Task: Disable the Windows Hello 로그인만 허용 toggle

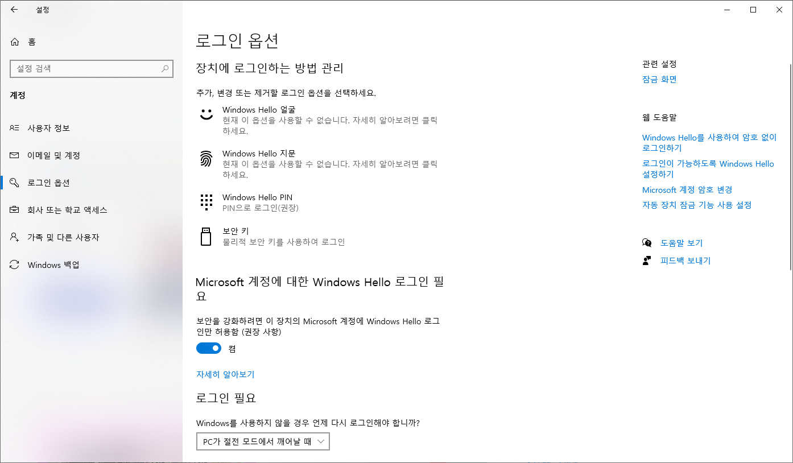Action: (208, 348)
